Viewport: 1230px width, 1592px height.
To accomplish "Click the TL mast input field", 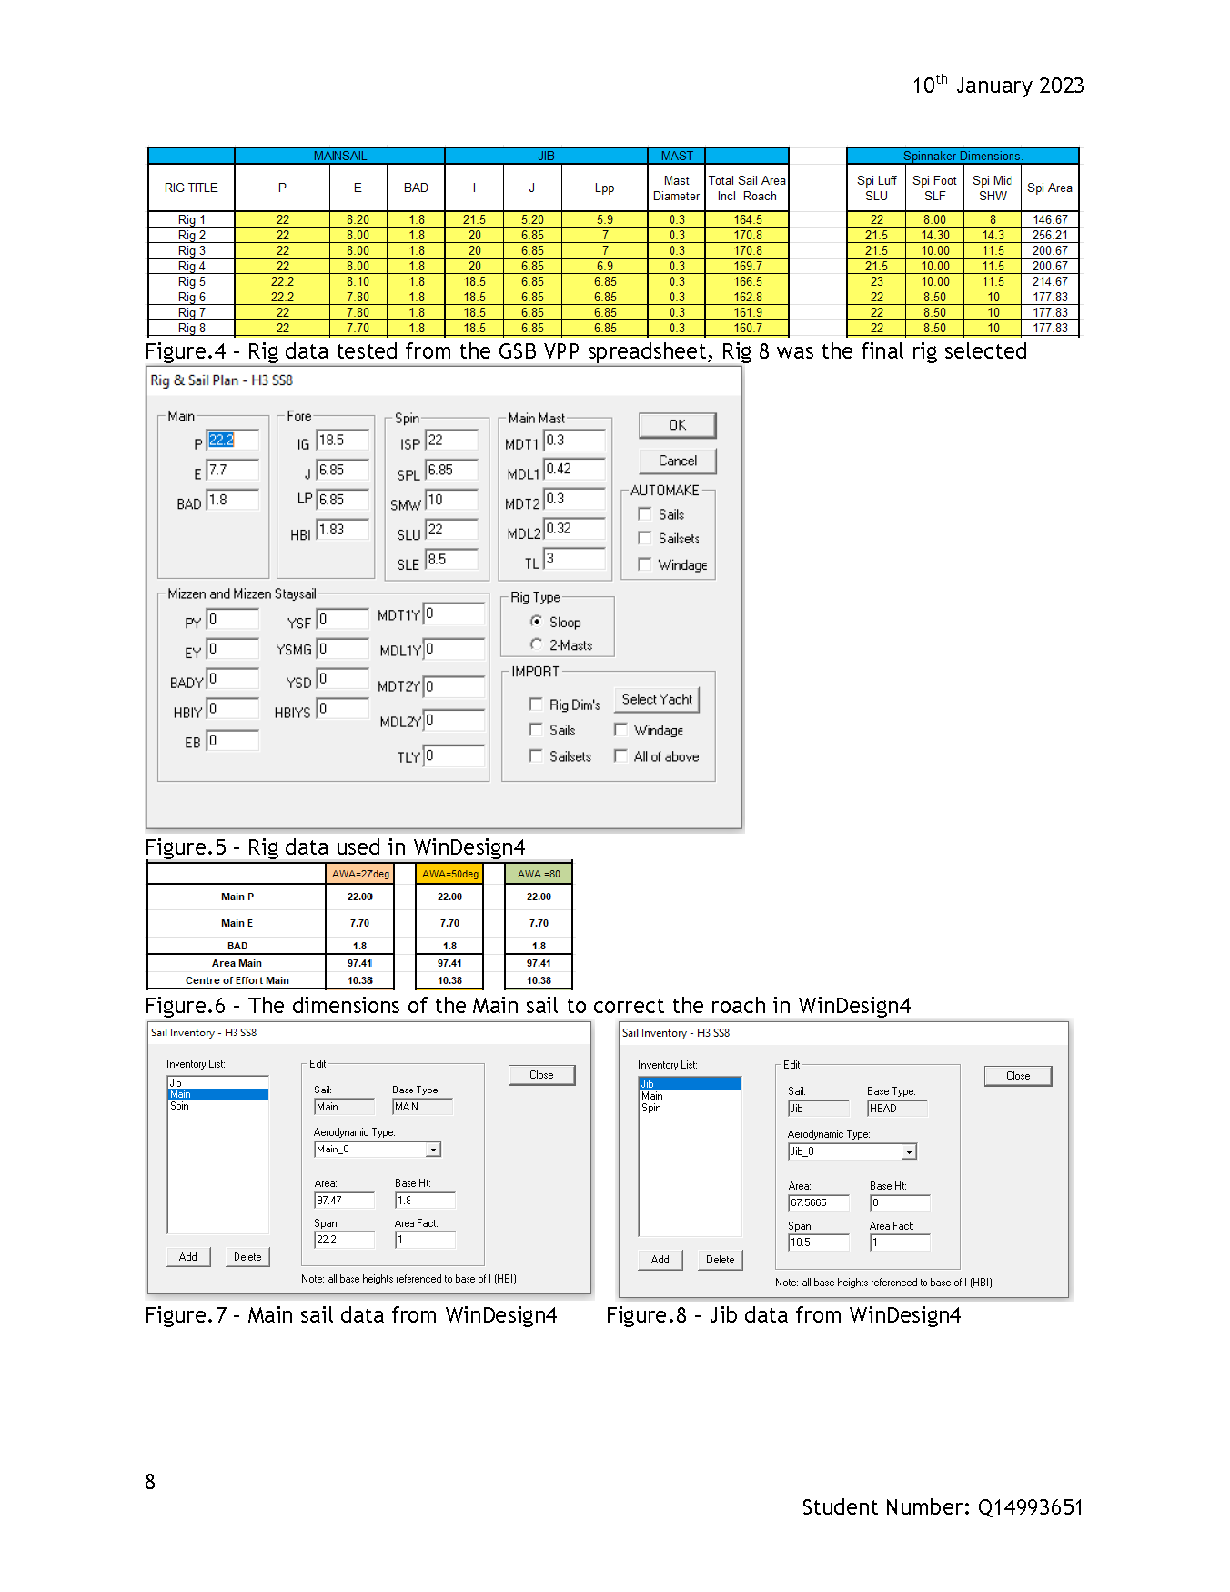I will [x=574, y=559].
